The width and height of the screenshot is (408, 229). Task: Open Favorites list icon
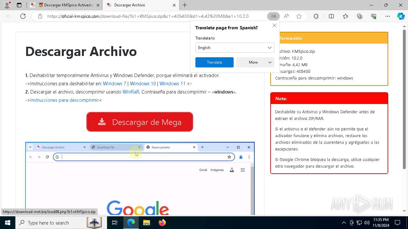(346, 16)
